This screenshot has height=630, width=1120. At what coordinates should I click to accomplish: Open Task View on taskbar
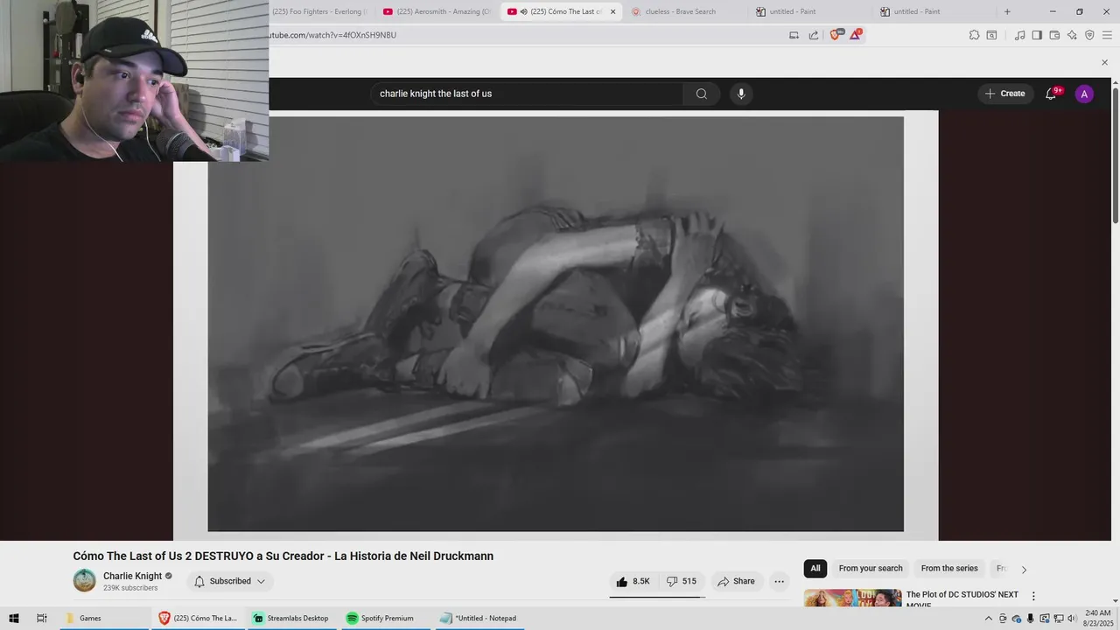coord(41,618)
